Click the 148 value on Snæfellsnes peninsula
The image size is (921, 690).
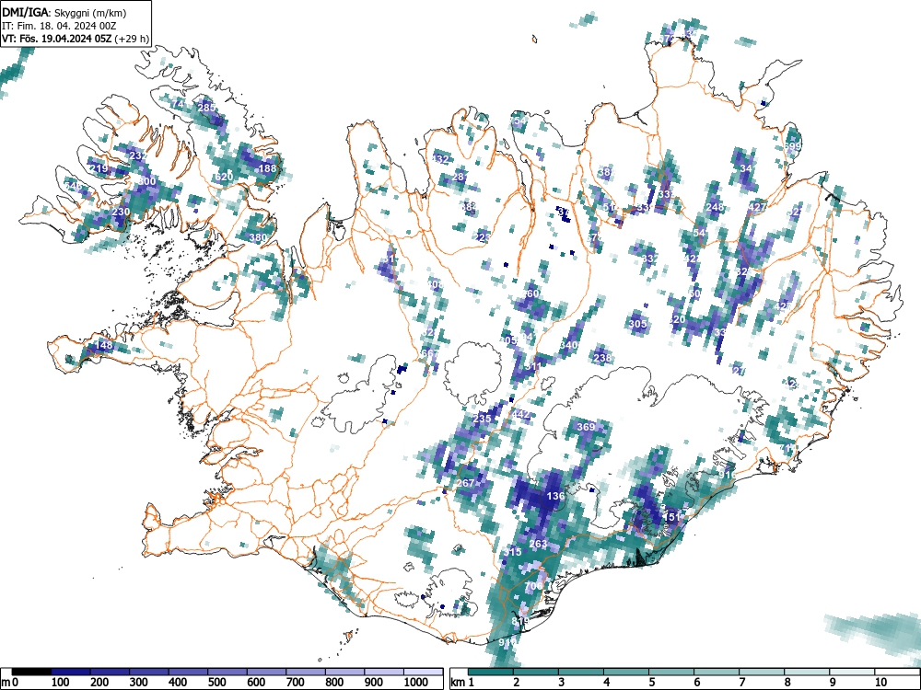(x=103, y=345)
